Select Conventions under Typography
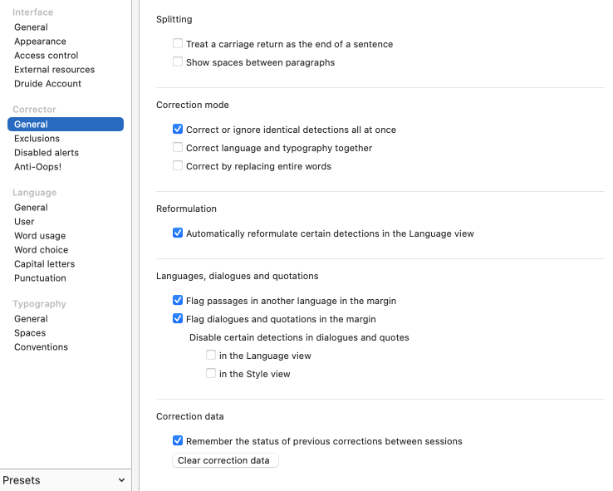Image resolution: width=613 pixels, height=491 pixels. [x=41, y=347]
